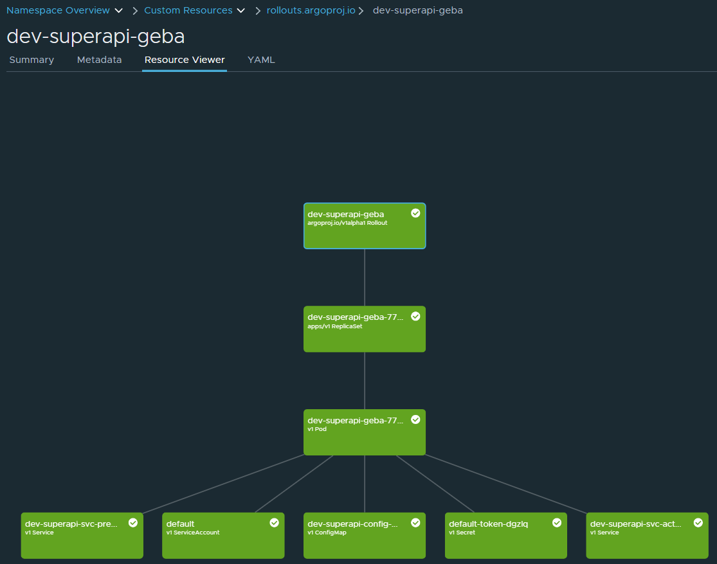Click the checkmark icon on Rollout node
The image size is (717, 564).
[x=415, y=213]
